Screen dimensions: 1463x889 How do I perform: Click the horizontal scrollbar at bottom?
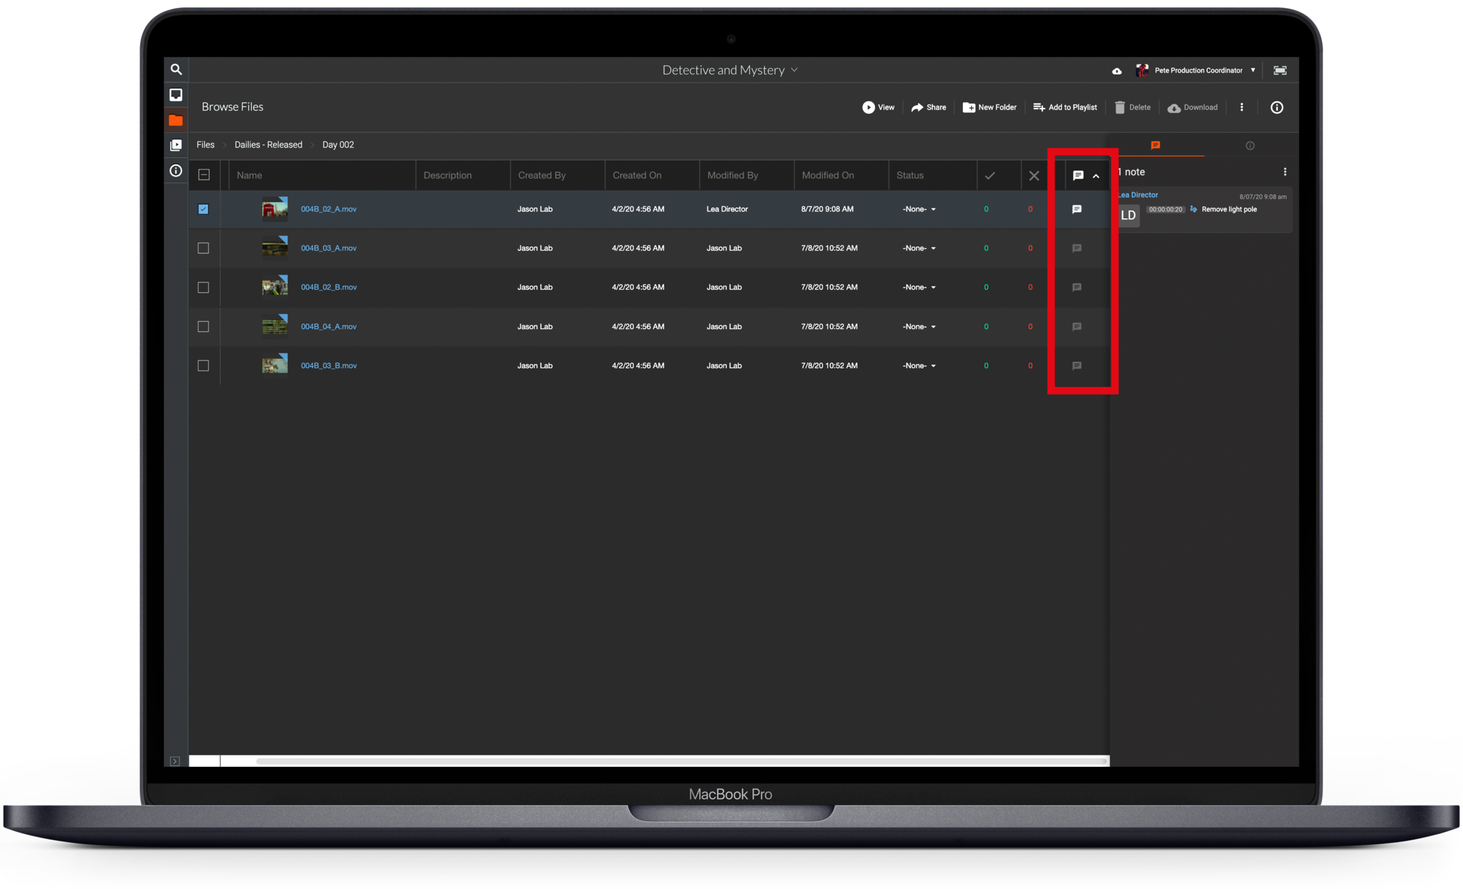(679, 761)
